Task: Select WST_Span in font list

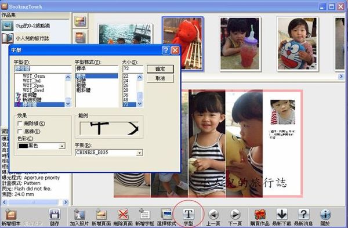Action: tap(33, 85)
